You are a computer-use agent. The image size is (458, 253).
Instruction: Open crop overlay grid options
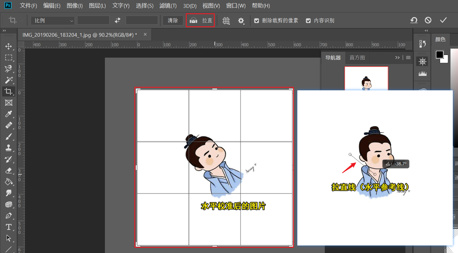pos(226,21)
